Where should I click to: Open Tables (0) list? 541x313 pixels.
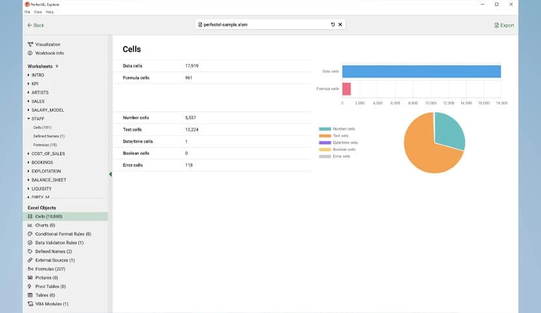pos(41,295)
